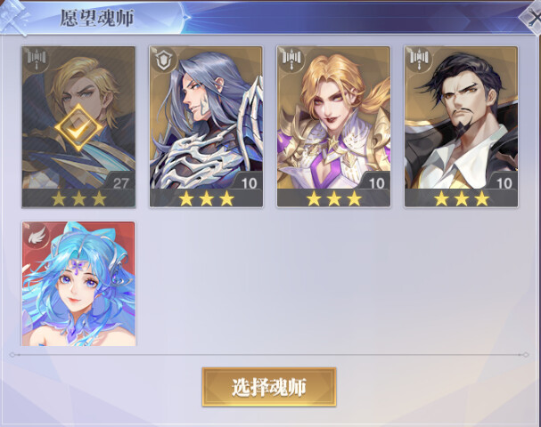The image size is (541, 427).
Task: Select the blue-haired girl on the red card
Action: coord(78,284)
